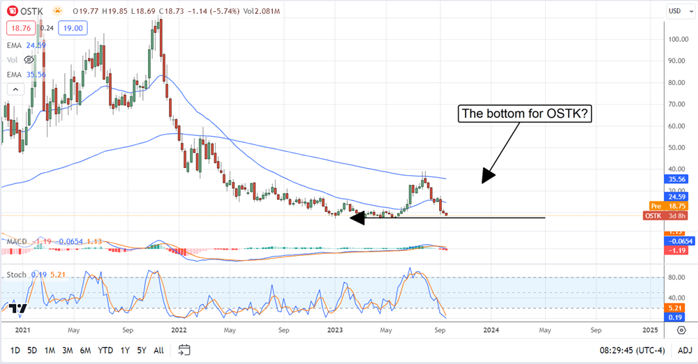Viewport: 698px width, 364px height.
Task: Open chart settings gear on the time axis
Action: [x=681, y=331]
